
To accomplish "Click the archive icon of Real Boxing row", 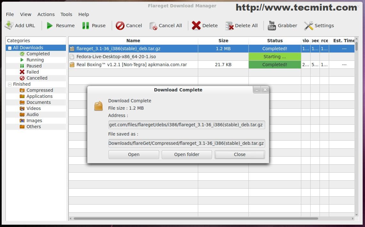I will pyautogui.click(x=72, y=65).
